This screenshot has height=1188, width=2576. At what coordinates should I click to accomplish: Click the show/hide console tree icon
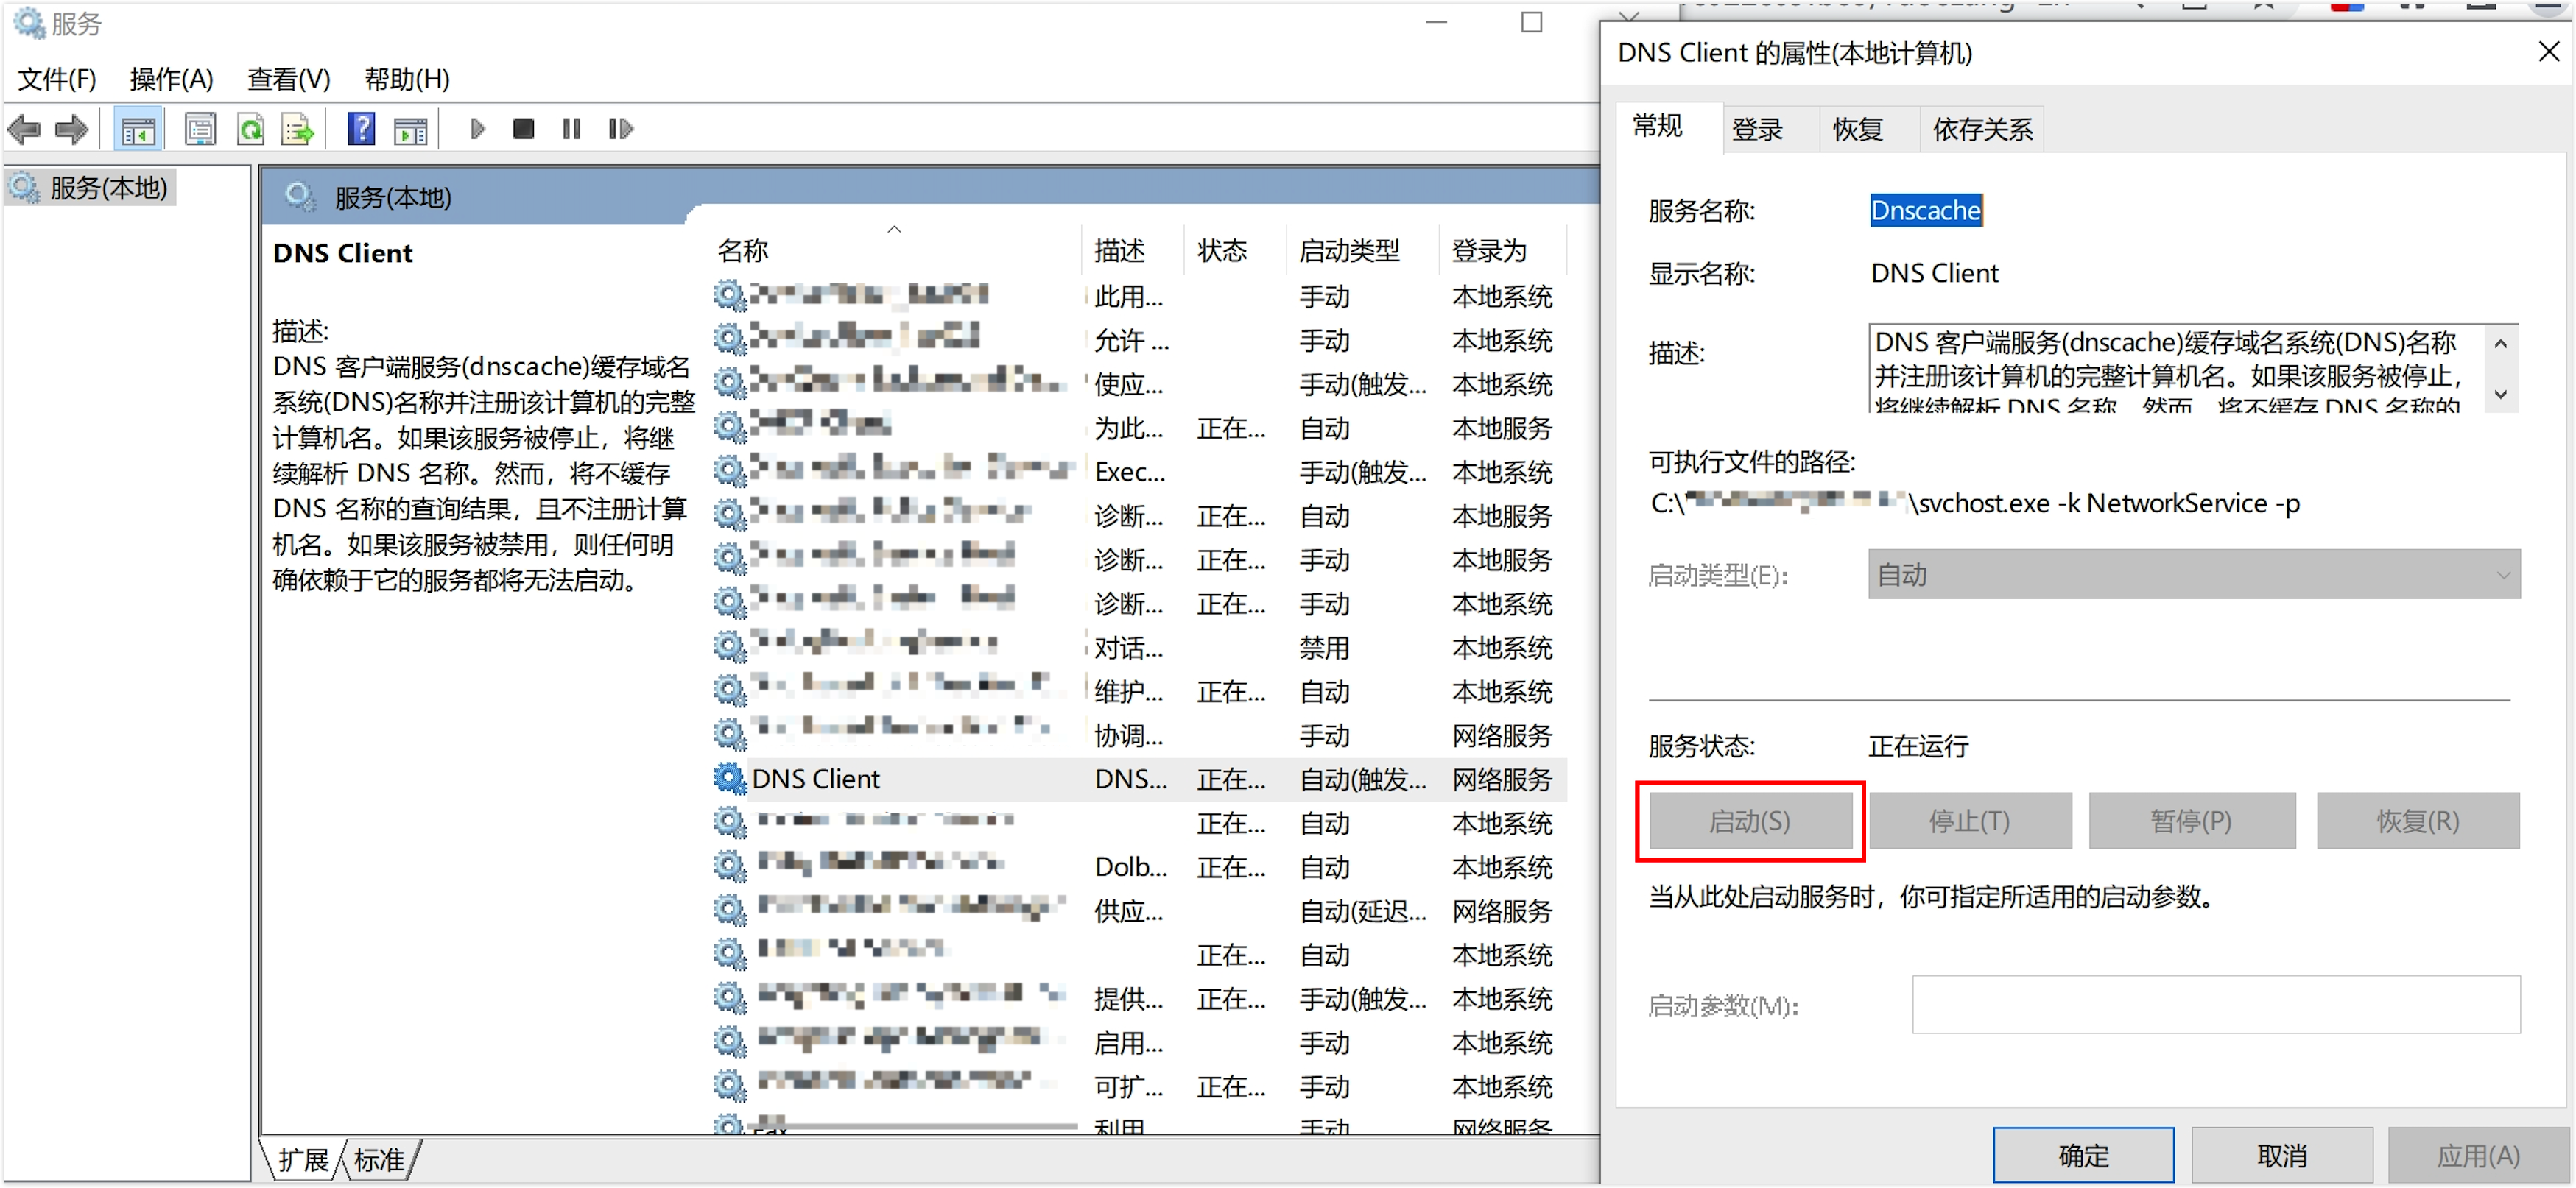[138, 129]
